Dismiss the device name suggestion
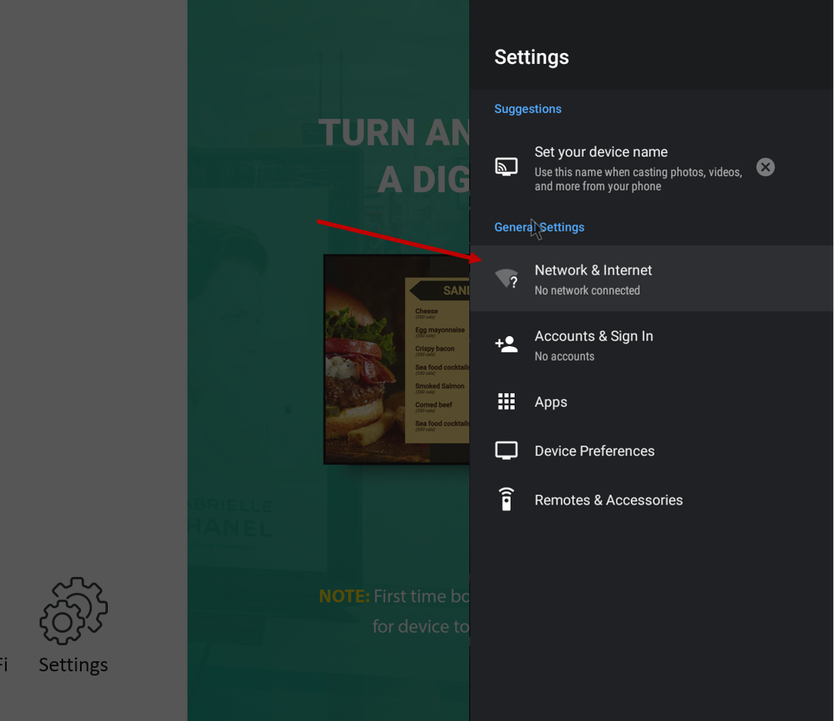The height and width of the screenshot is (721, 834). click(766, 168)
